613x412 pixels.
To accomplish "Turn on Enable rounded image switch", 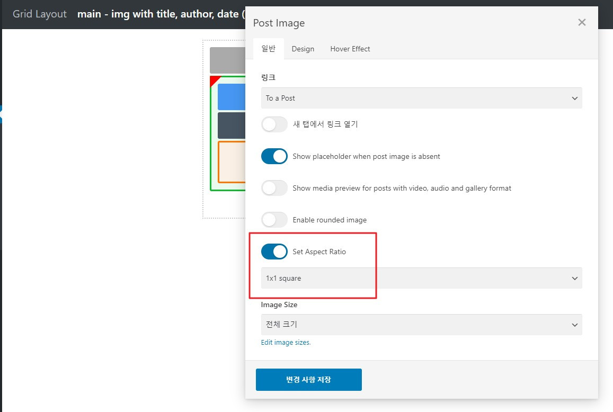I will pos(274,220).
